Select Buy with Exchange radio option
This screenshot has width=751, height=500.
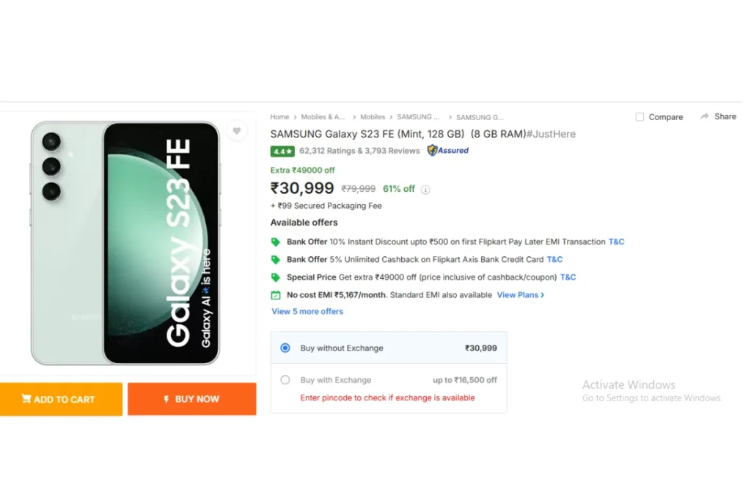pos(285,380)
